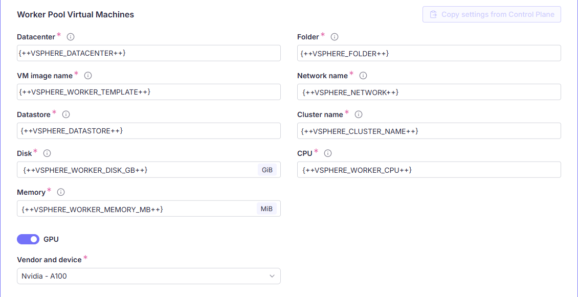Click the Network name info icon

(x=363, y=76)
